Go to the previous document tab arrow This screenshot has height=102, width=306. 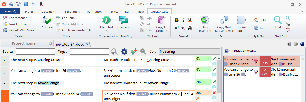point(289,44)
